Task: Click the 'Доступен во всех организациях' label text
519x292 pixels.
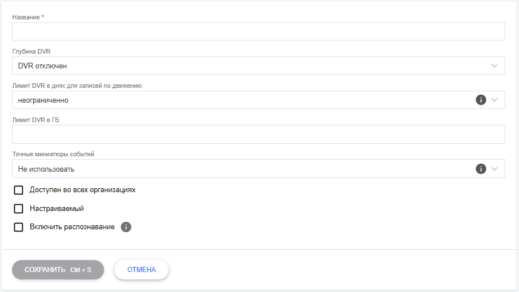Action: tap(82, 190)
